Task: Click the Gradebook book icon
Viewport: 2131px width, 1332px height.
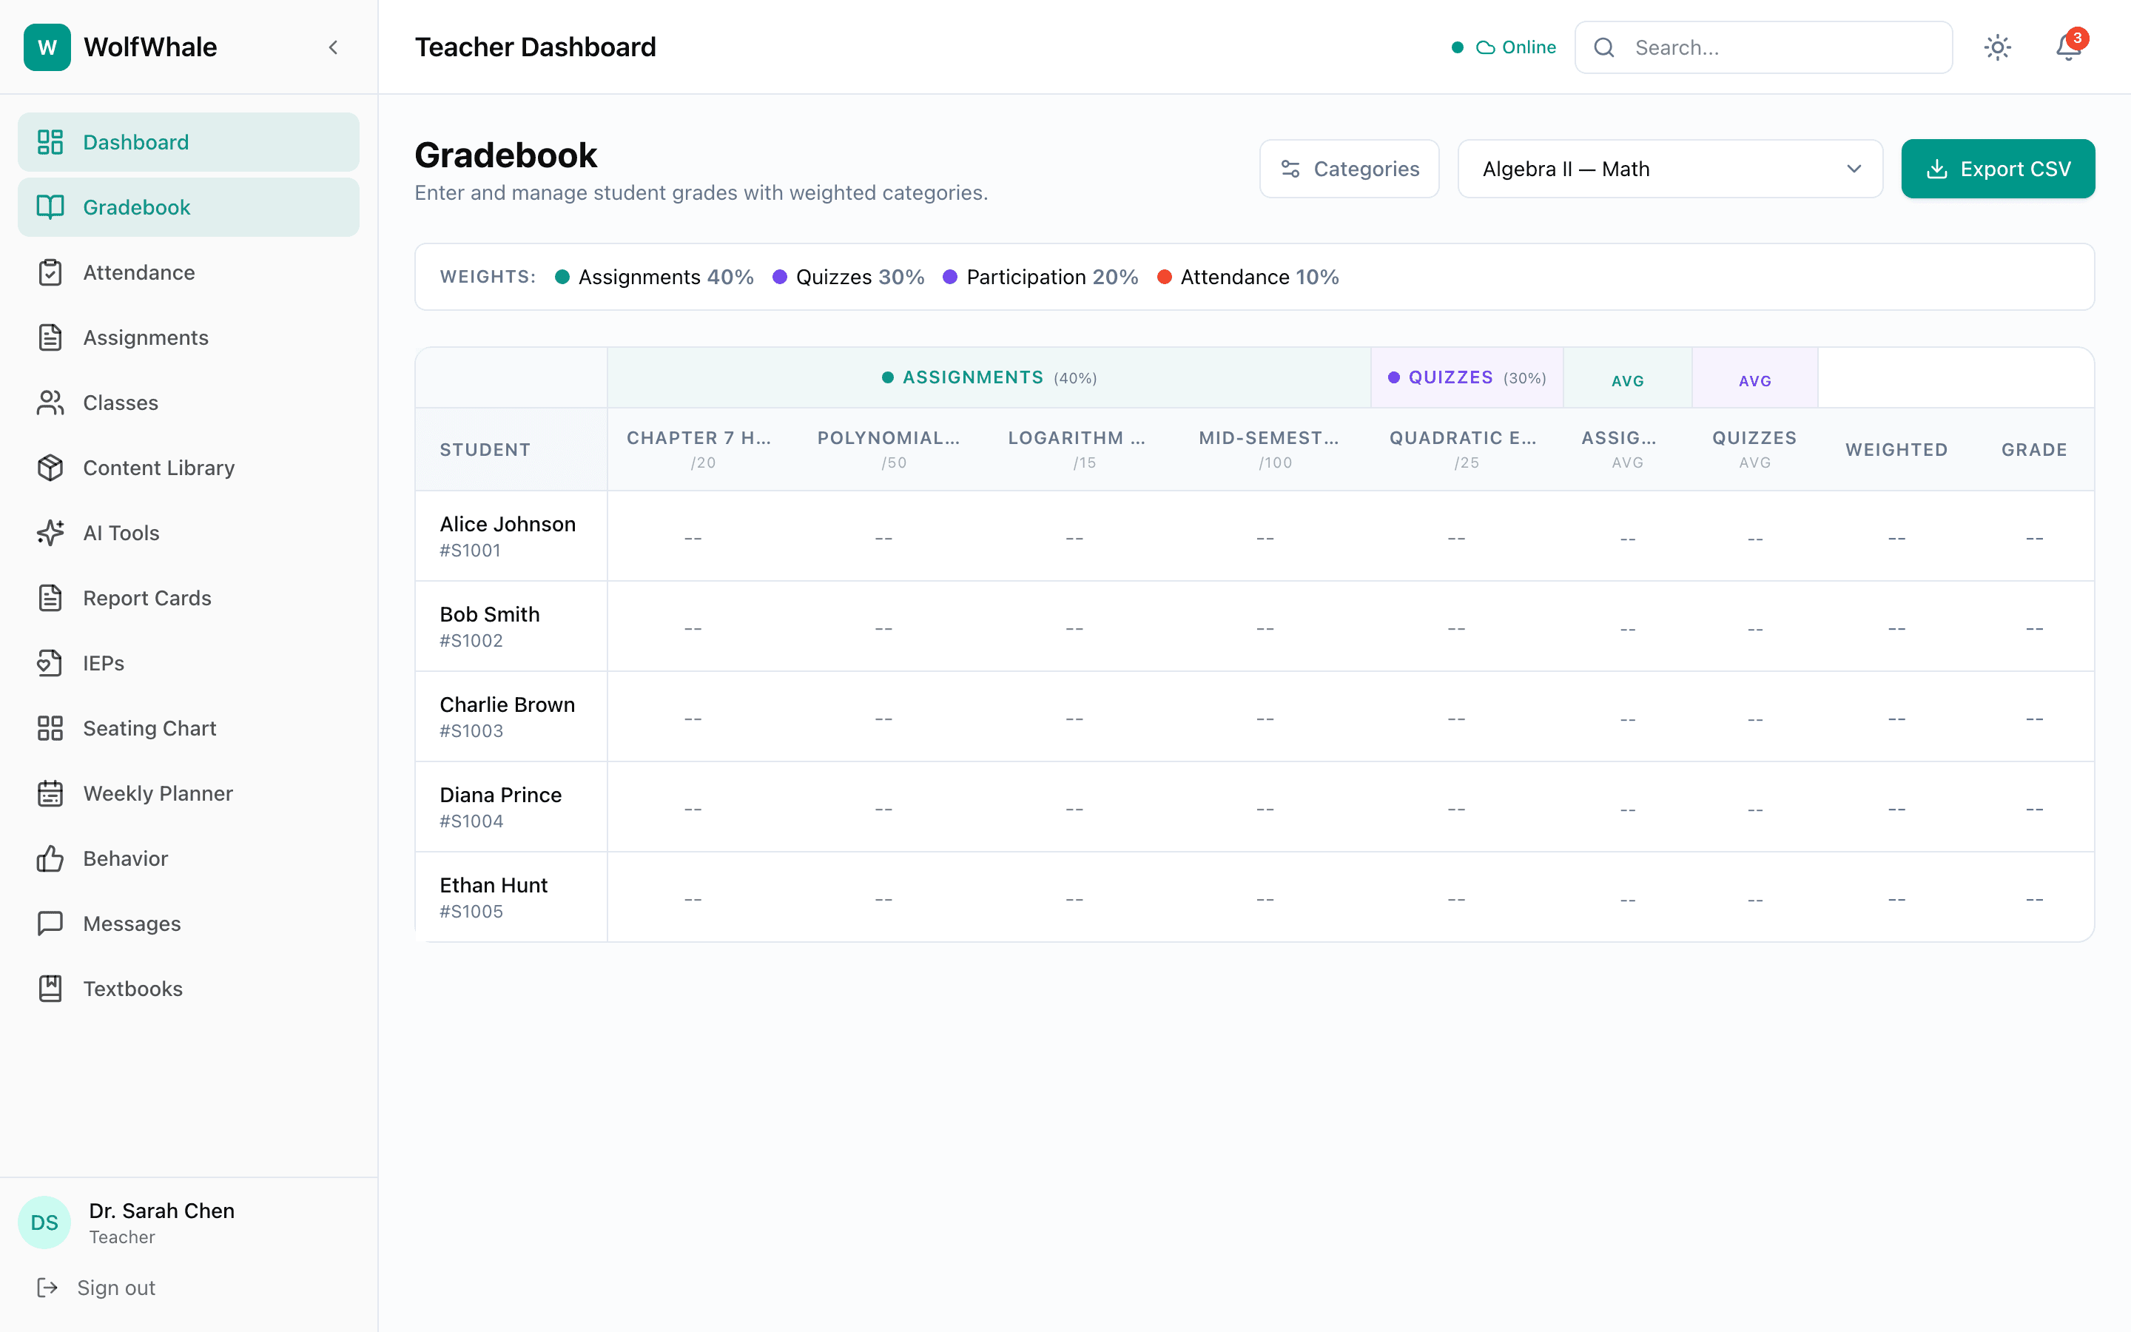Action: pyautogui.click(x=50, y=207)
